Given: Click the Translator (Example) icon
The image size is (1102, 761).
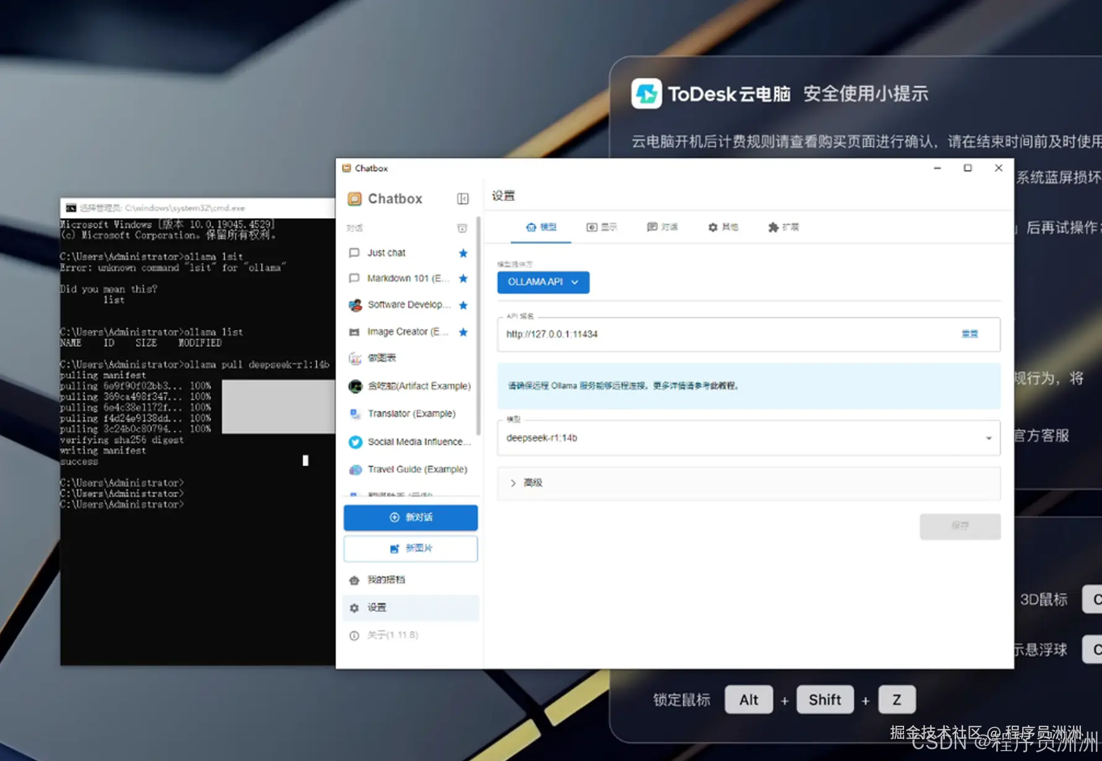Looking at the screenshot, I should click(355, 414).
